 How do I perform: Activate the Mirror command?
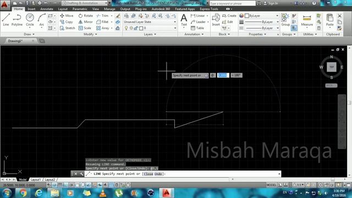point(86,22)
